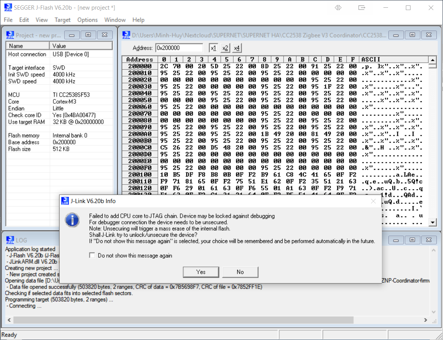The image size is (443, 340).
Task: Minimize the LOG panel window
Action: point(396,240)
